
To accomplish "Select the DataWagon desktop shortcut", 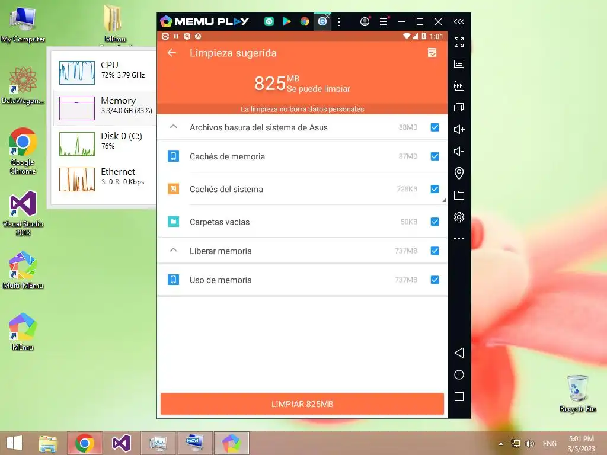I will 23,85.
